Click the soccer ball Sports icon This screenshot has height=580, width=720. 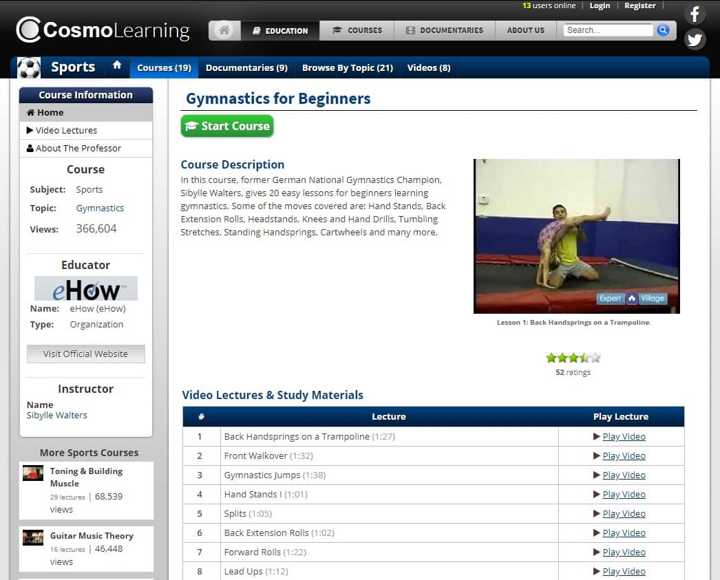tap(29, 67)
